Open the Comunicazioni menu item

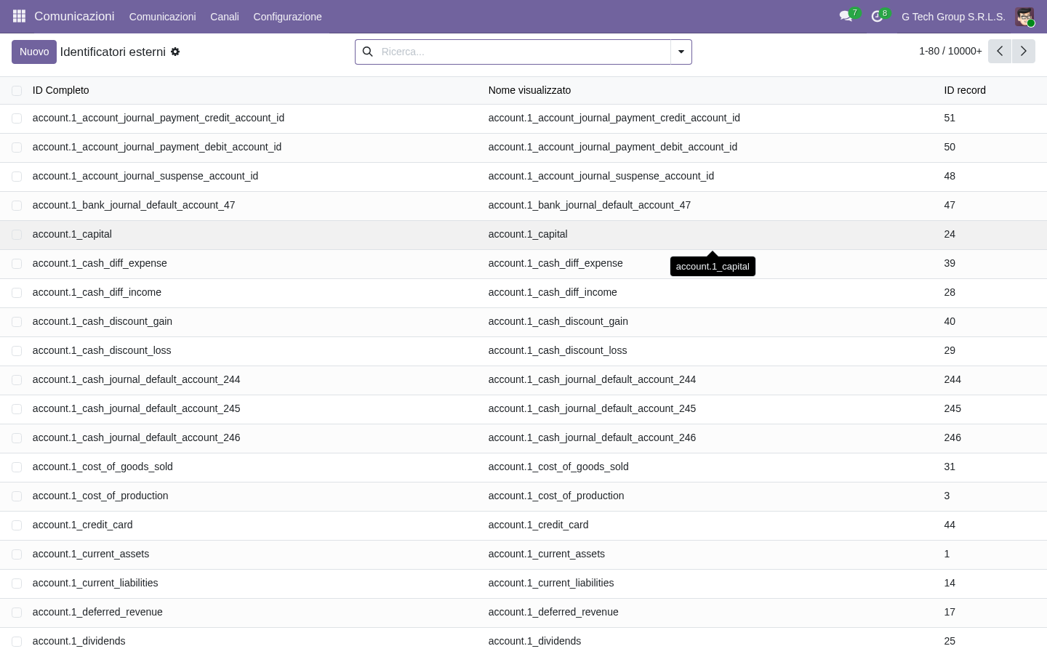[162, 16]
